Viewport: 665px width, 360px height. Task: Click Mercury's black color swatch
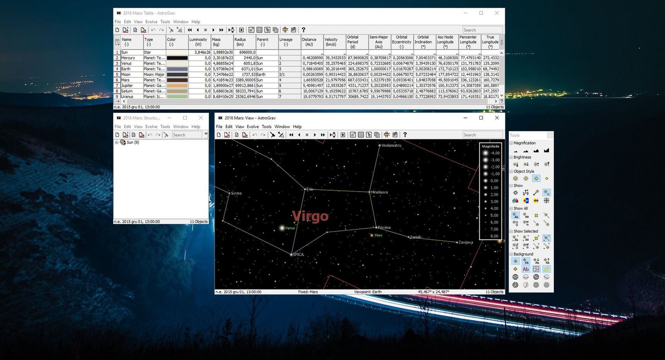coord(177,58)
